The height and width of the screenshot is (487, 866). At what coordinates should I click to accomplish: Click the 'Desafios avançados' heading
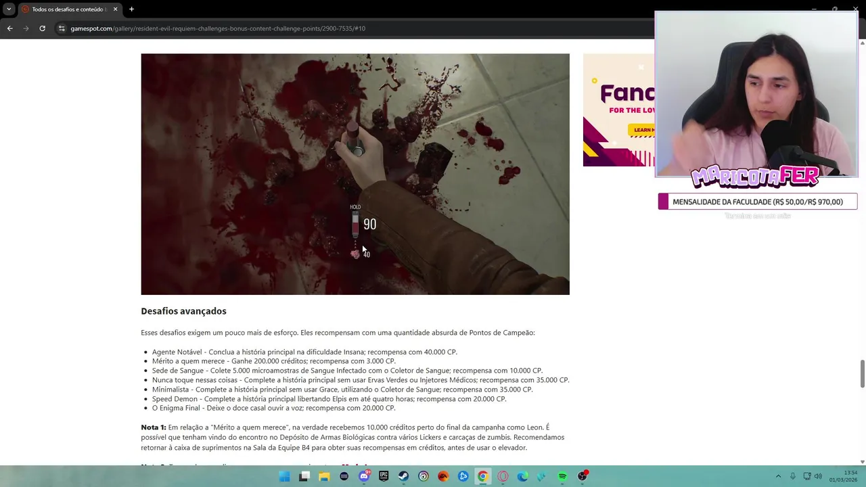pyautogui.click(x=183, y=311)
